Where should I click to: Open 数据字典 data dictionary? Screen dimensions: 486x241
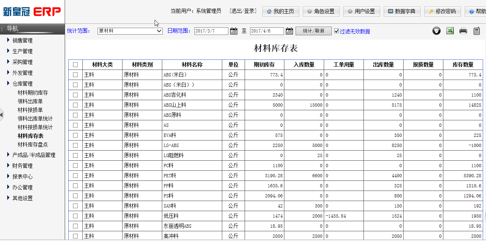(x=402, y=12)
